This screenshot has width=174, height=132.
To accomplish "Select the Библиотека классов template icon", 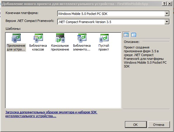I will 38,38.
